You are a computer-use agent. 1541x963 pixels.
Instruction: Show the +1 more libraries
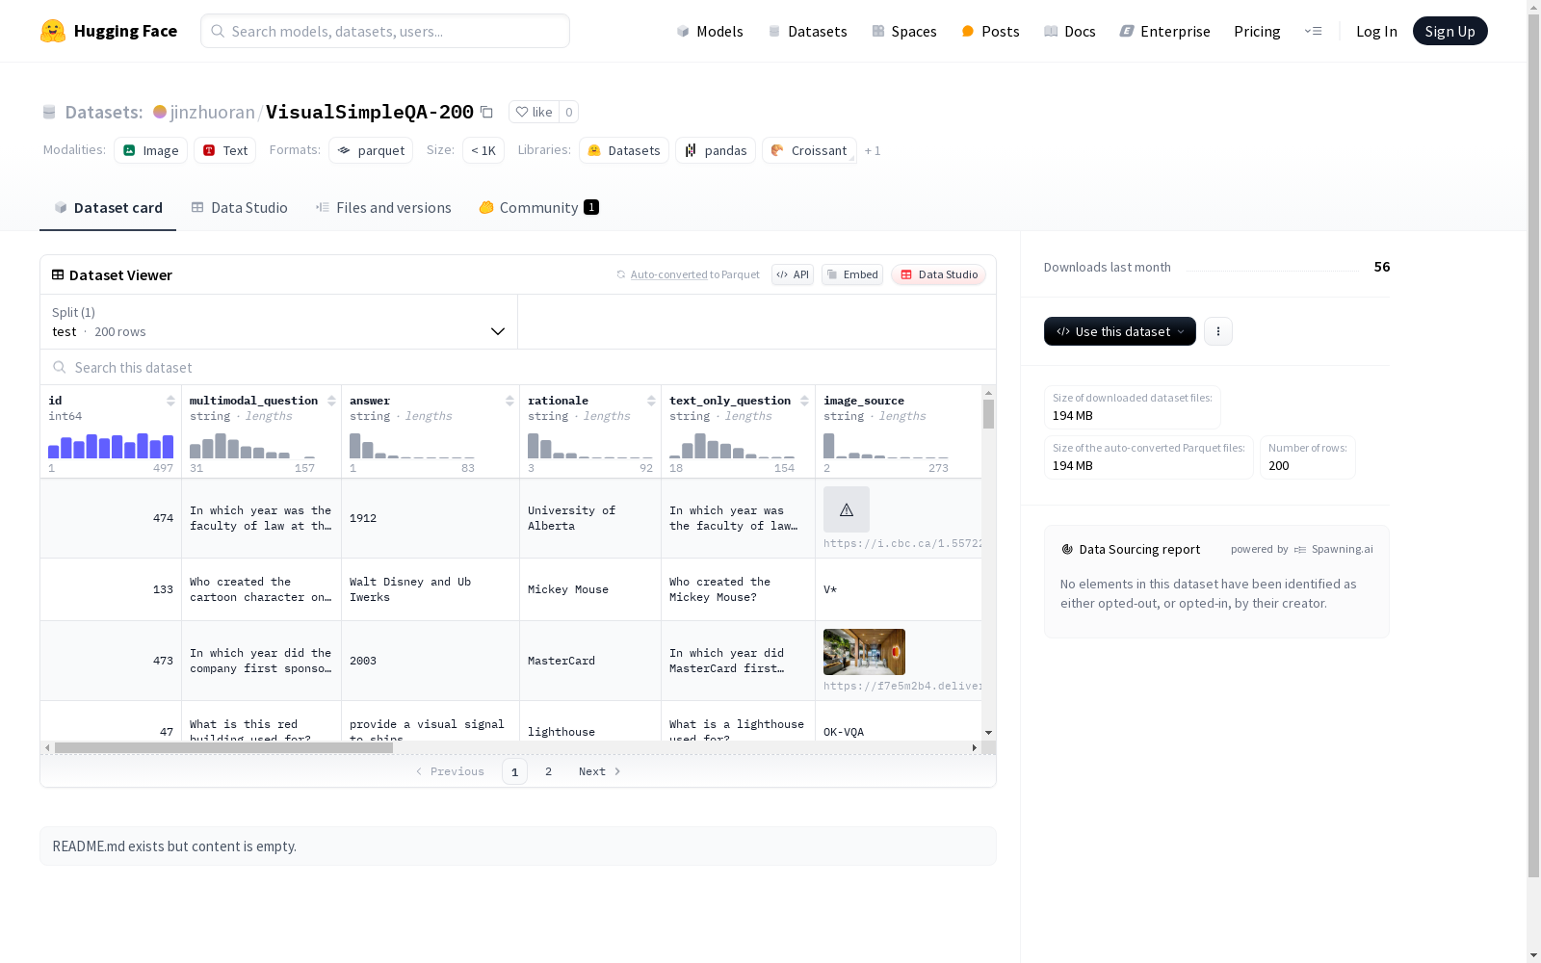pyautogui.click(x=873, y=150)
